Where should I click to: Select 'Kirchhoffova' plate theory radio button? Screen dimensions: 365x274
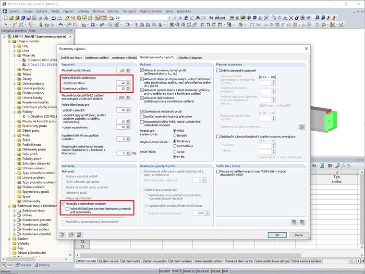[x=175, y=146]
